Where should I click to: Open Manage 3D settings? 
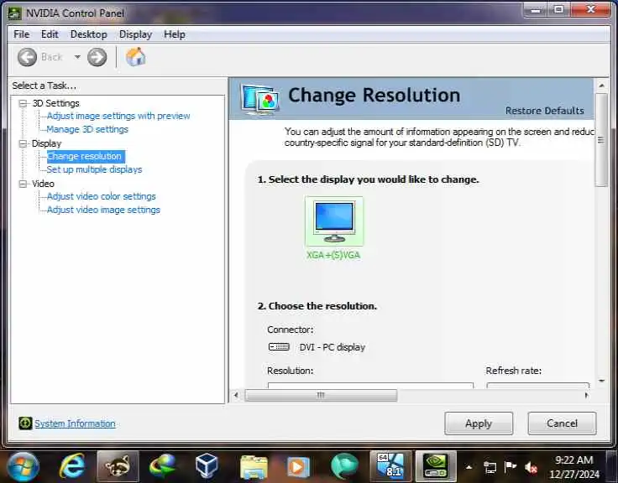tap(87, 129)
